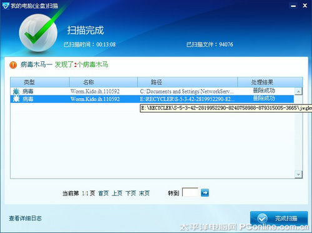Image resolution: width=312 pixels, height=233 pixels.
Task: Click Worm.Kido.ih.110592 in the highlighted row
Action: click(x=95, y=99)
